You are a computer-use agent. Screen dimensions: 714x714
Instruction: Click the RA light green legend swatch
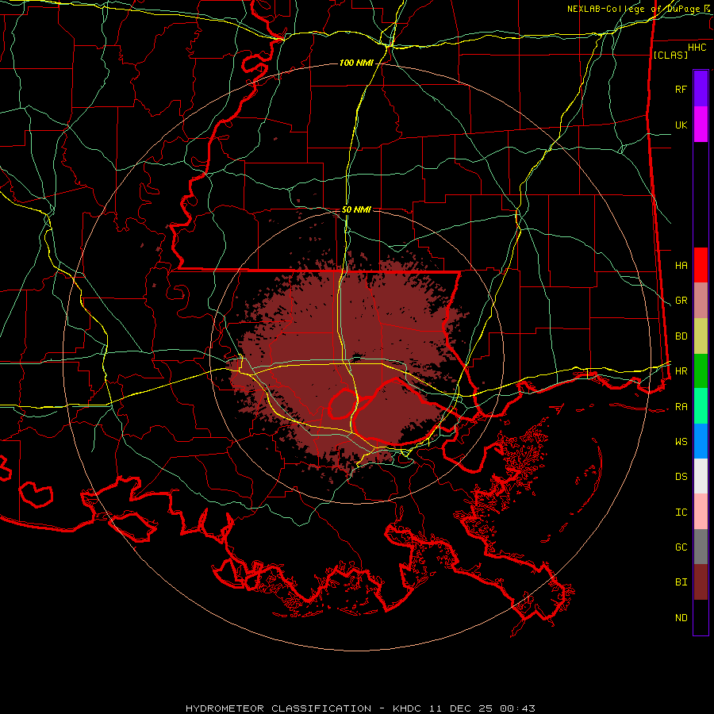(701, 406)
